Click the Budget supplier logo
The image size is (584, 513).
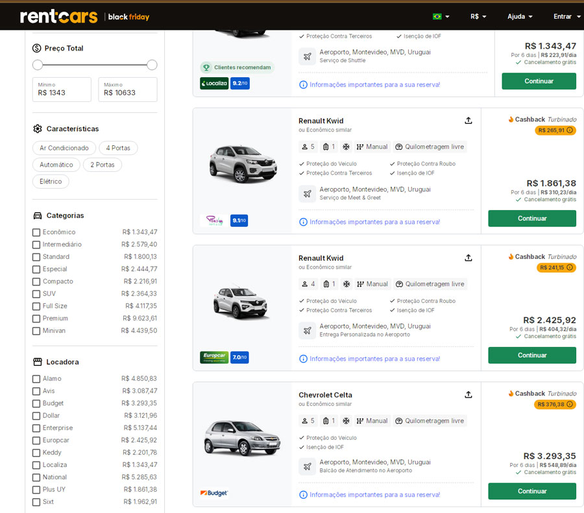click(213, 494)
